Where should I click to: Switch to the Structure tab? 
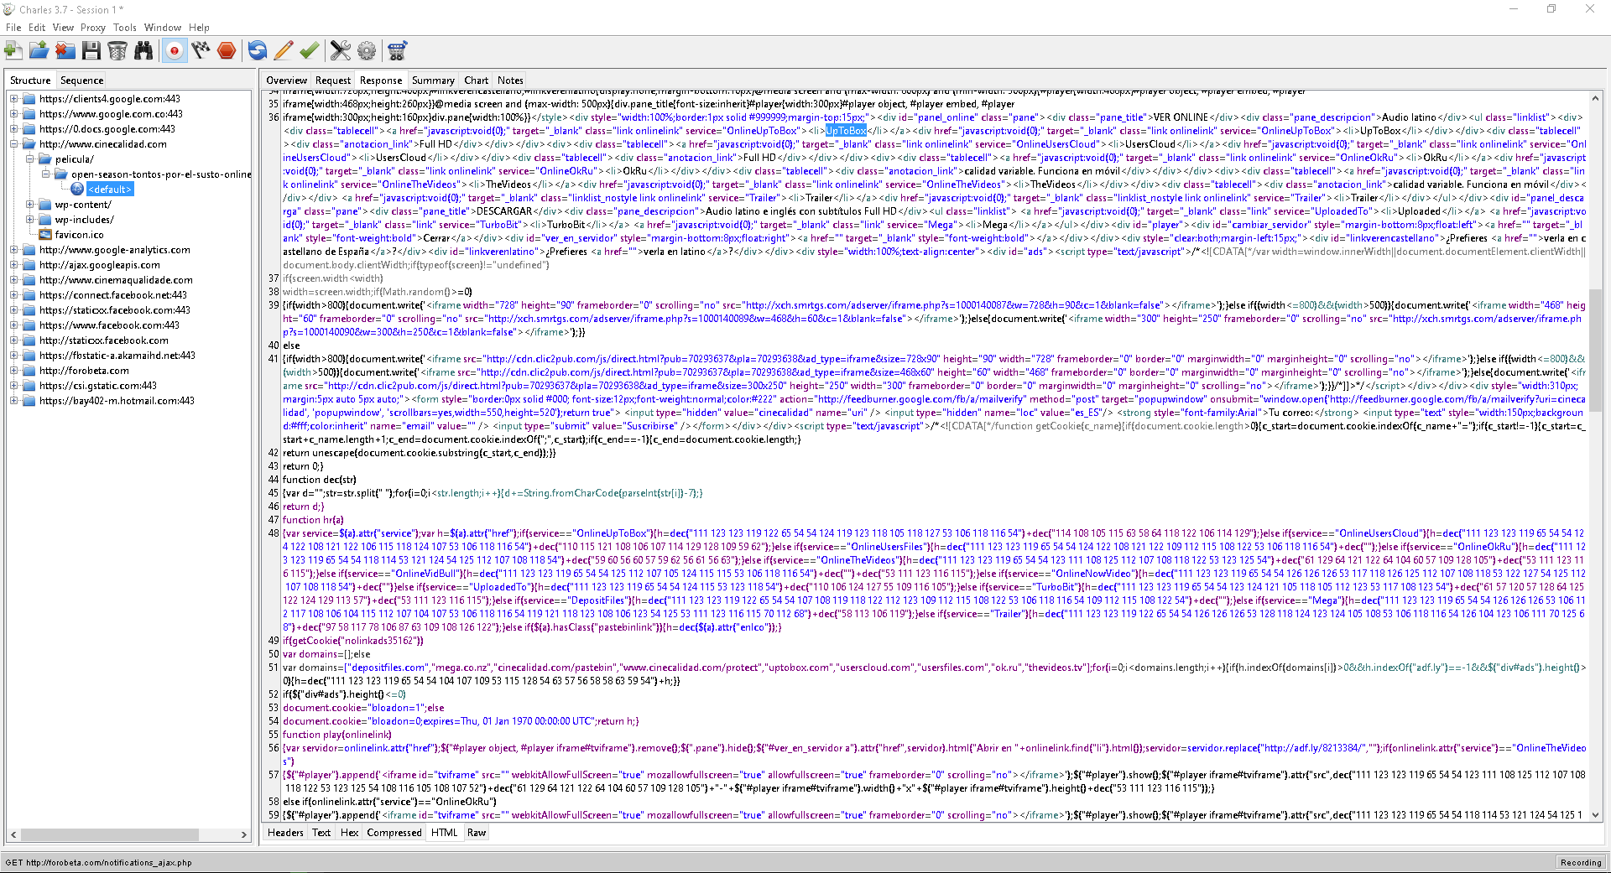click(30, 81)
